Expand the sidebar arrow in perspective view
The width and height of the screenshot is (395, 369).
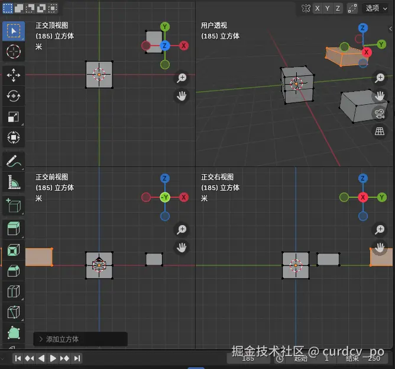[x=391, y=29]
